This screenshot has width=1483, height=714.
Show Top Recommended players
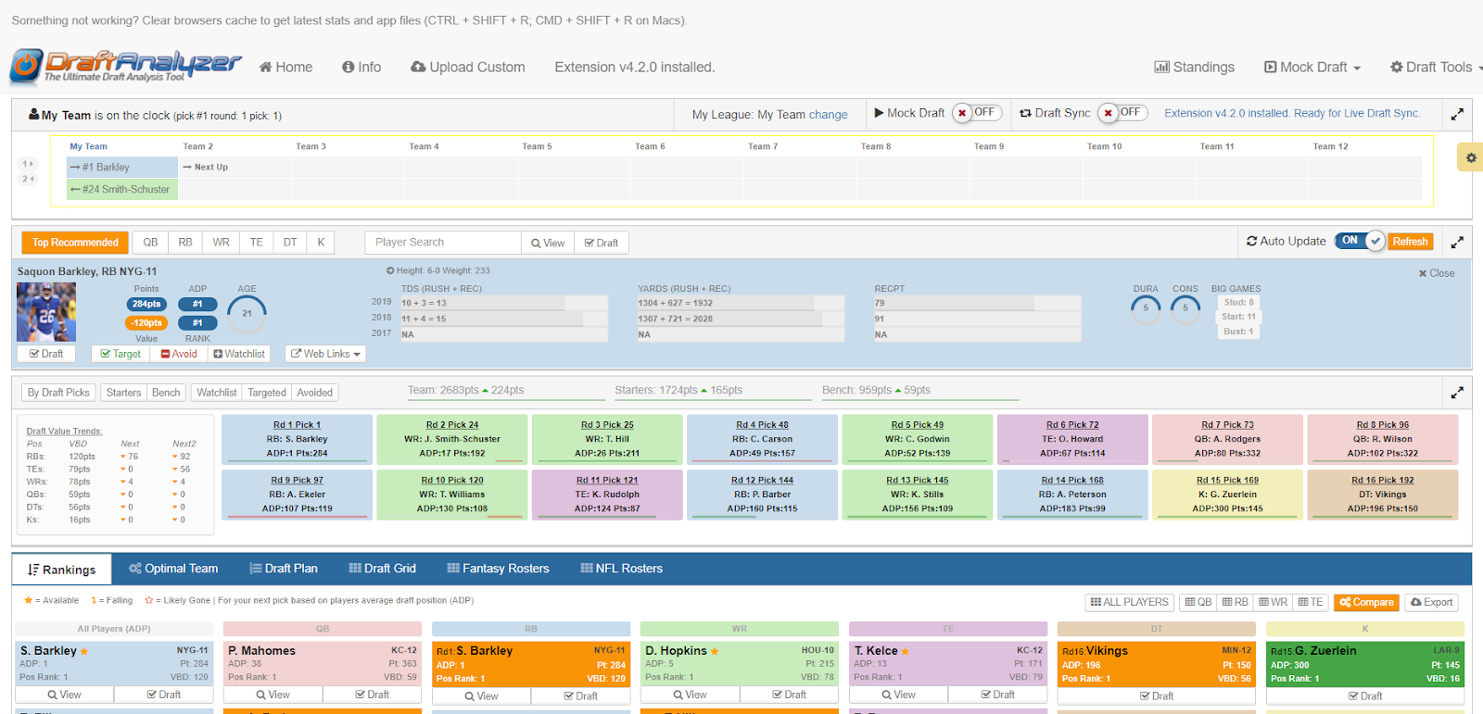(75, 243)
